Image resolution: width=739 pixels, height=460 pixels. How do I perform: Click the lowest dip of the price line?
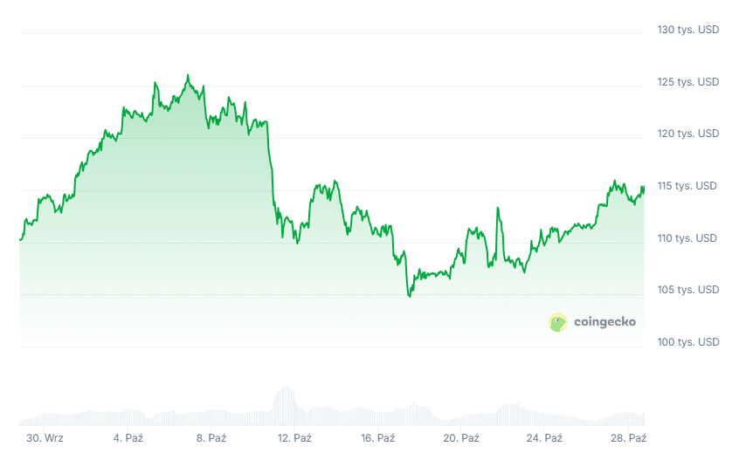[x=409, y=297]
